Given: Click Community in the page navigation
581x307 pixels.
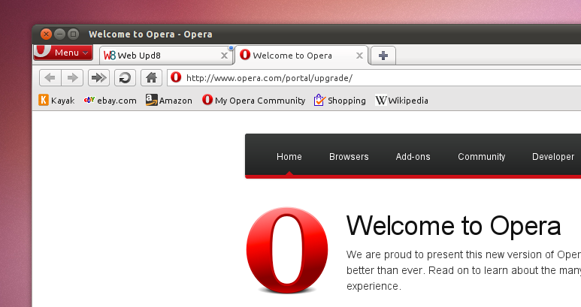Looking at the screenshot, I should (481, 156).
